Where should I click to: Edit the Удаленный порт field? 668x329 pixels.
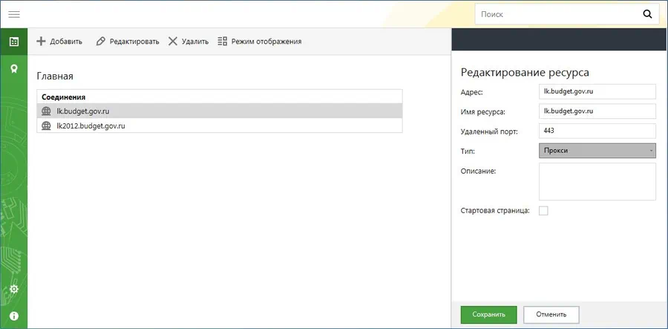tap(597, 131)
